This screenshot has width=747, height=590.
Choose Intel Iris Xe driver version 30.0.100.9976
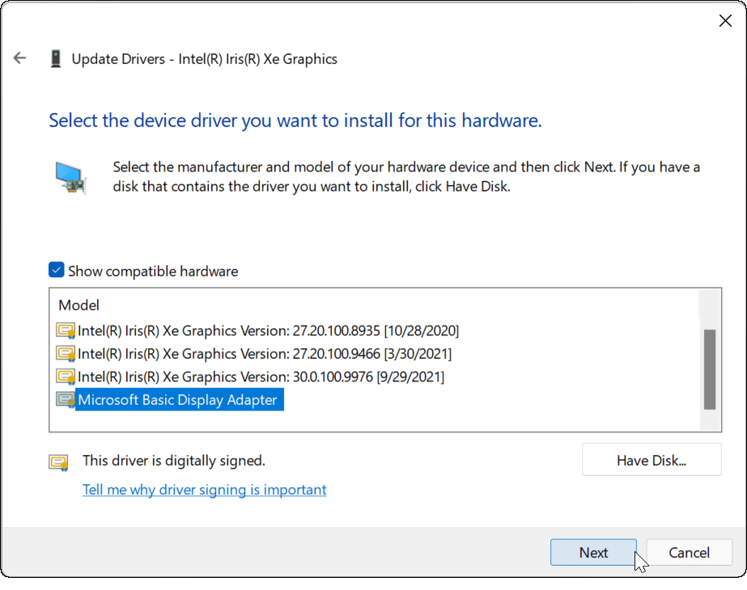(261, 377)
